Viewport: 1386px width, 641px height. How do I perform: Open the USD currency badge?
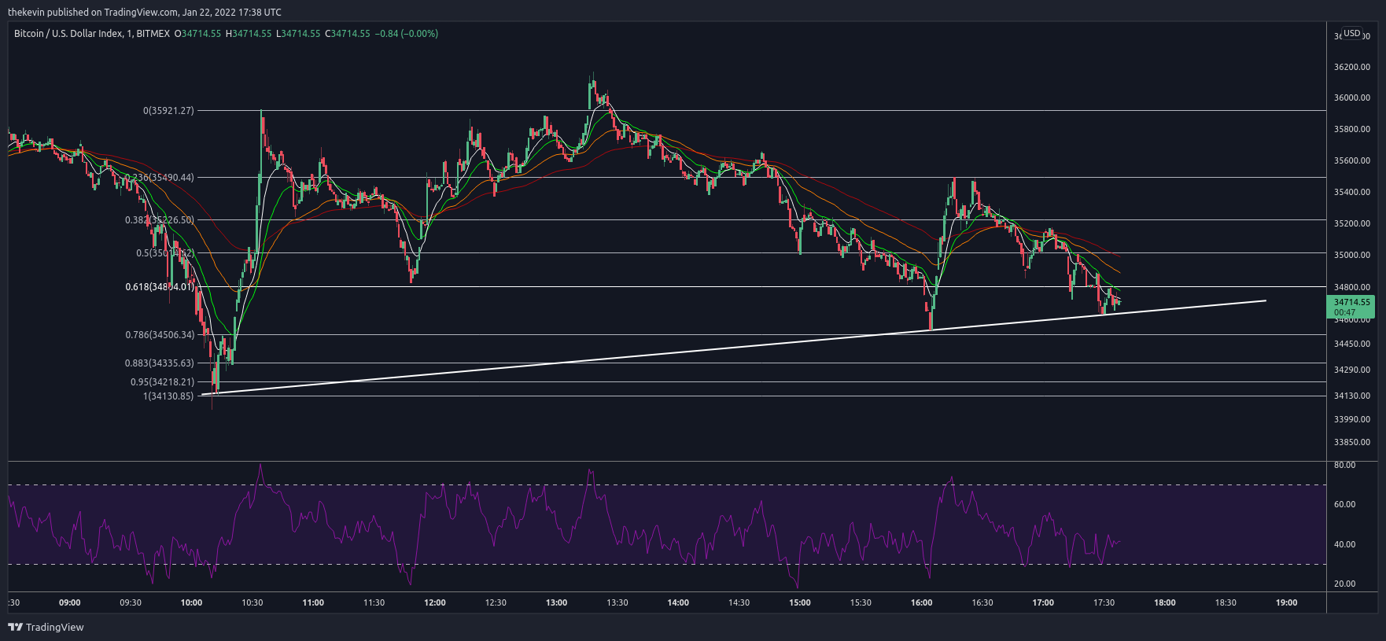(1351, 33)
